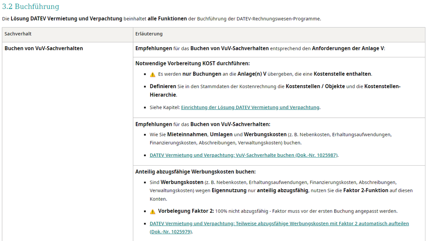Screen dimensions: 428x241
Task: Click the bold word 'Eigennutzung'
Action: [x=229, y=190]
